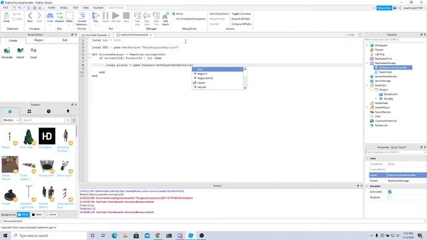This screenshot has width=427, height=240.
Task: Click the Add Watch debugger icon
Action: pyautogui.click(x=165, y=16)
